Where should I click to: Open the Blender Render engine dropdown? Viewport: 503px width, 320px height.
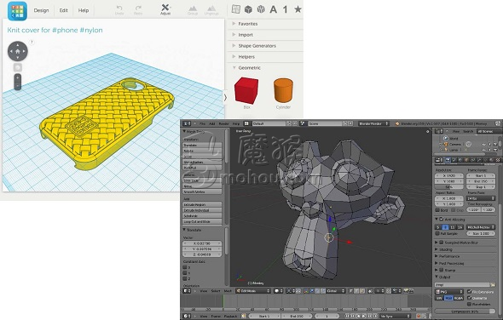(x=373, y=123)
